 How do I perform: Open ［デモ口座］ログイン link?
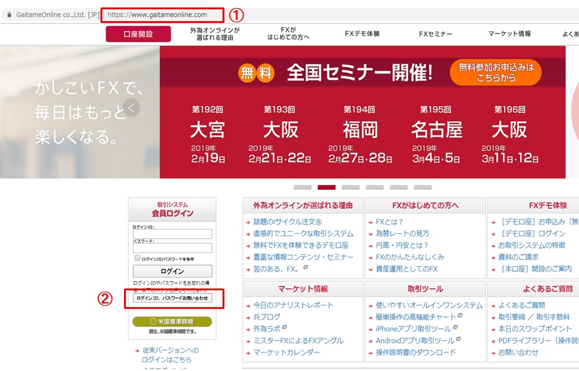pos(532,233)
